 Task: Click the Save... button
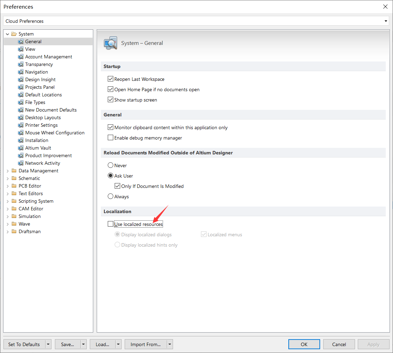pyautogui.click(x=67, y=344)
